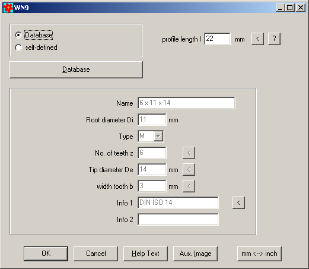Click into the profile length input field
The width and height of the screenshot is (309, 269).
[217, 39]
